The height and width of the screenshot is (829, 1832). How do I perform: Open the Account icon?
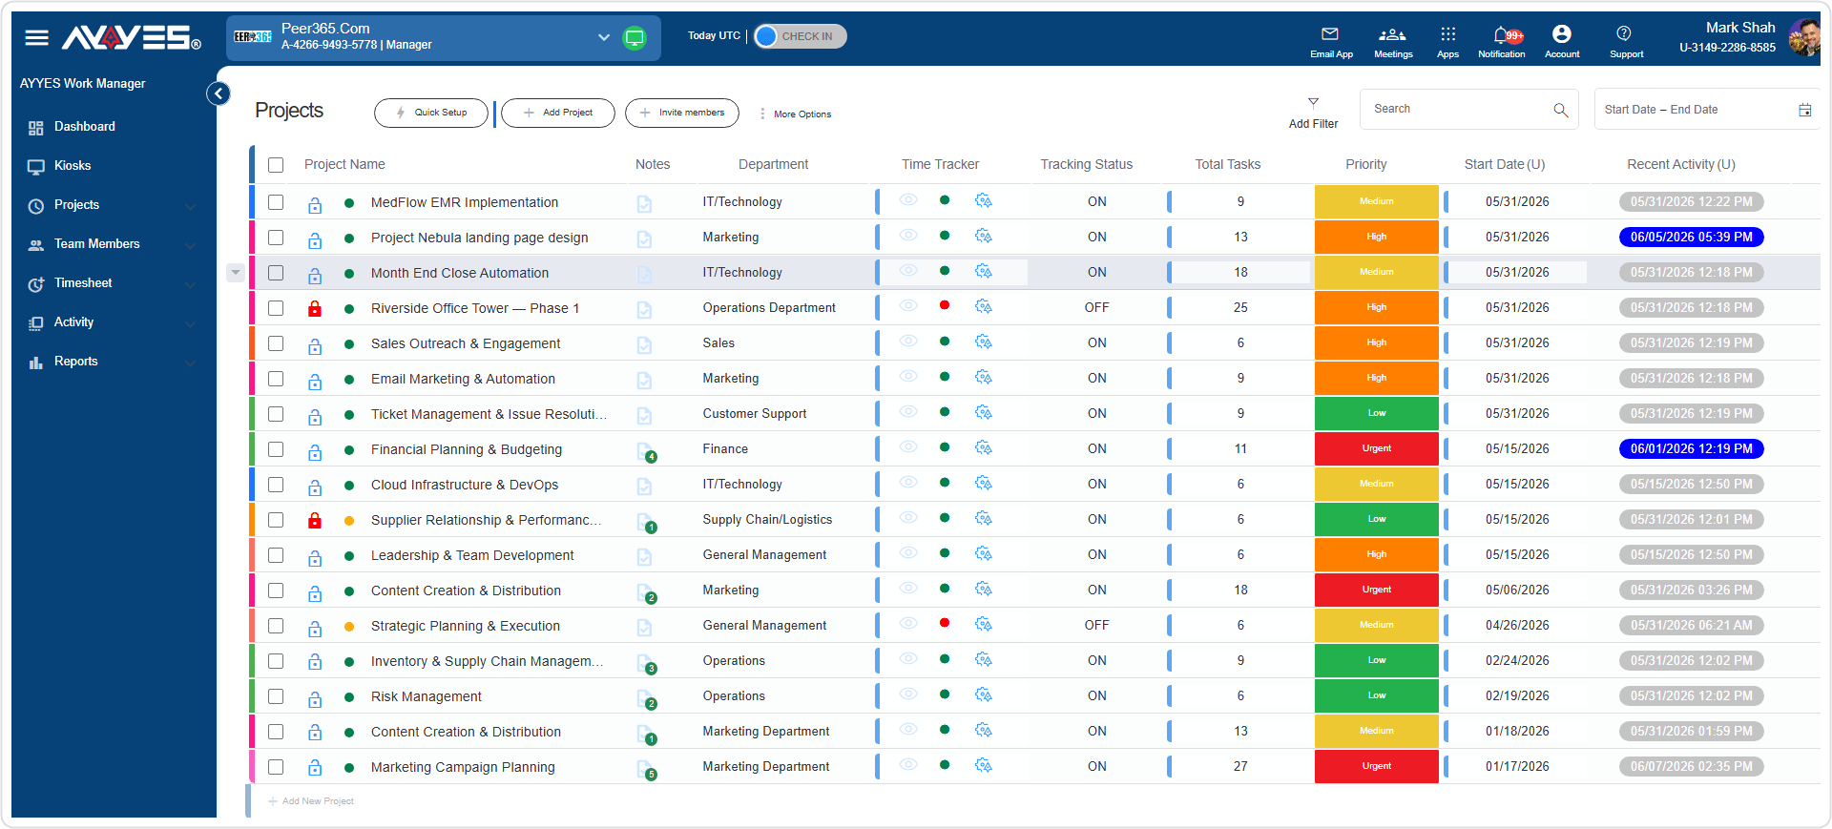click(1561, 34)
